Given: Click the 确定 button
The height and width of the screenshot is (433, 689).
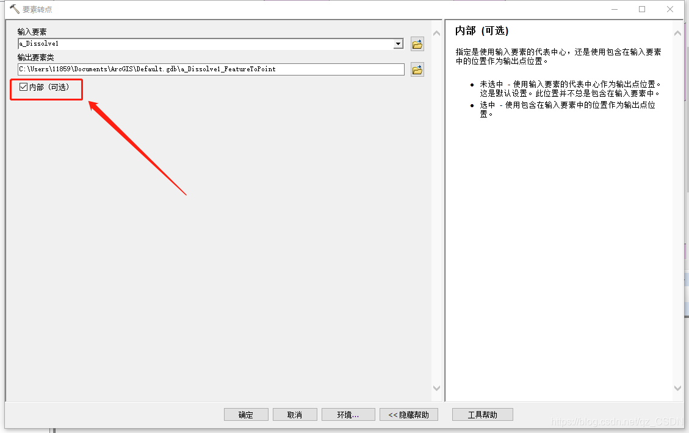Looking at the screenshot, I should (x=245, y=415).
